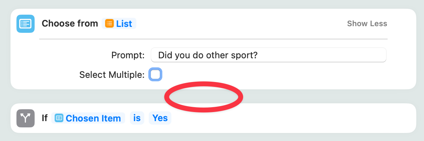Click the Choose from List action icon
Image resolution: width=424 pixels, height=141 pixels.
pyautogui.click(x=26, y=24)
